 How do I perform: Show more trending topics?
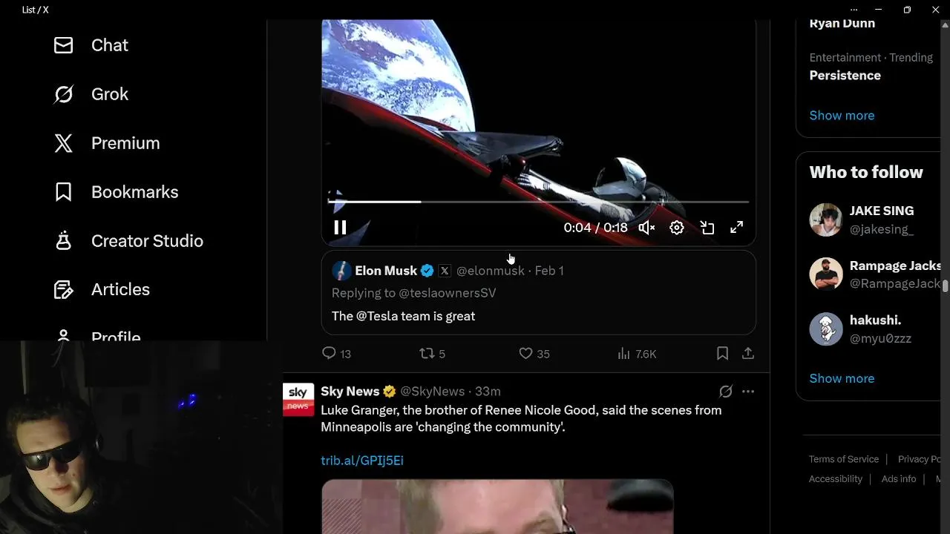click(x=842, y=115)
